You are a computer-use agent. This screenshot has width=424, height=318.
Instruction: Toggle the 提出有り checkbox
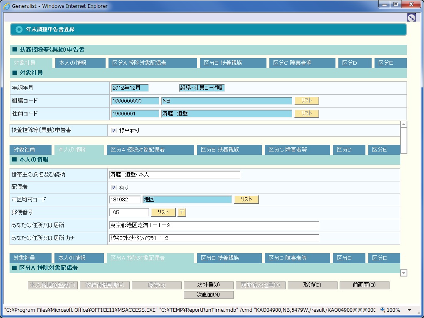(x=113, y=130)
